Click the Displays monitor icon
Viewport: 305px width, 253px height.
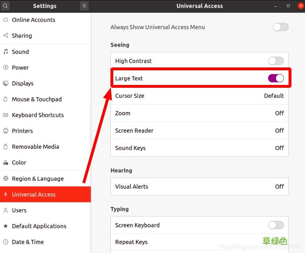[5, 84]
